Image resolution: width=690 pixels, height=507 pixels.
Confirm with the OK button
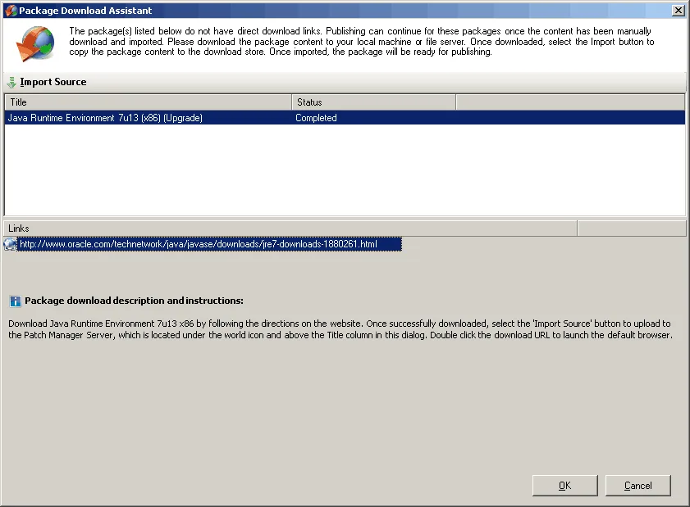click(564, 486)
